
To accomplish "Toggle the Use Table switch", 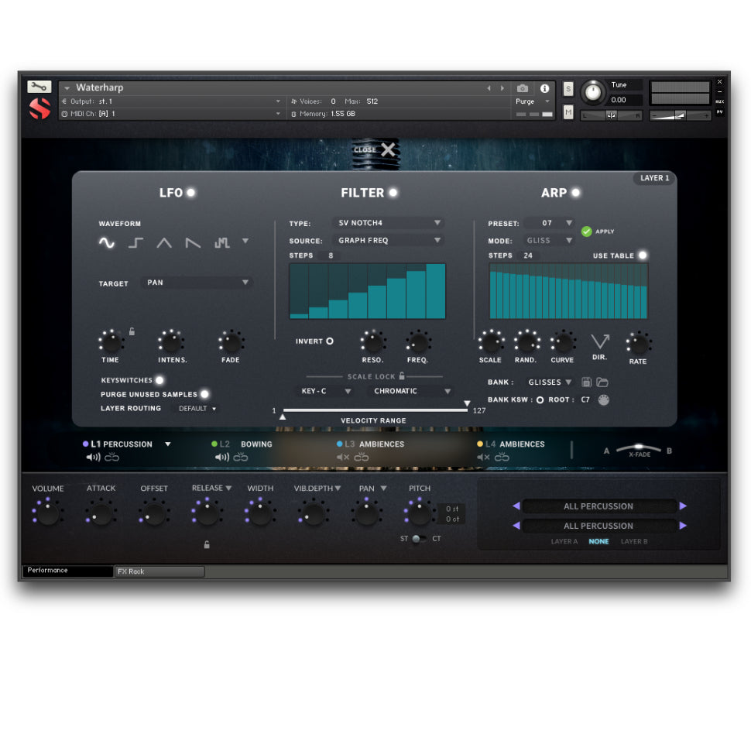I will (642, 255).
